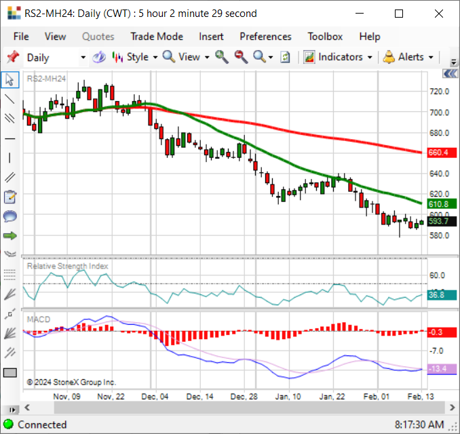Click the red pushpin icon
Viewport: 460px width, 434px height.
pyautogui.click(x=13, y=57)
